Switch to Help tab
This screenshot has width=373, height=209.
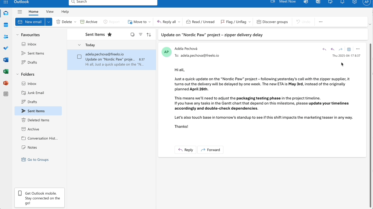(65, 12)
